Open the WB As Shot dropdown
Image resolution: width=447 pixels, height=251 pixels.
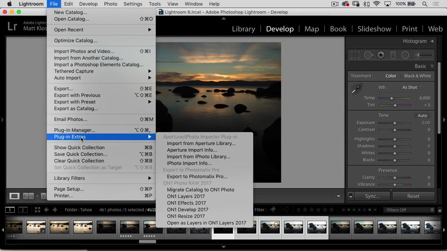click(x=412, y=87)
